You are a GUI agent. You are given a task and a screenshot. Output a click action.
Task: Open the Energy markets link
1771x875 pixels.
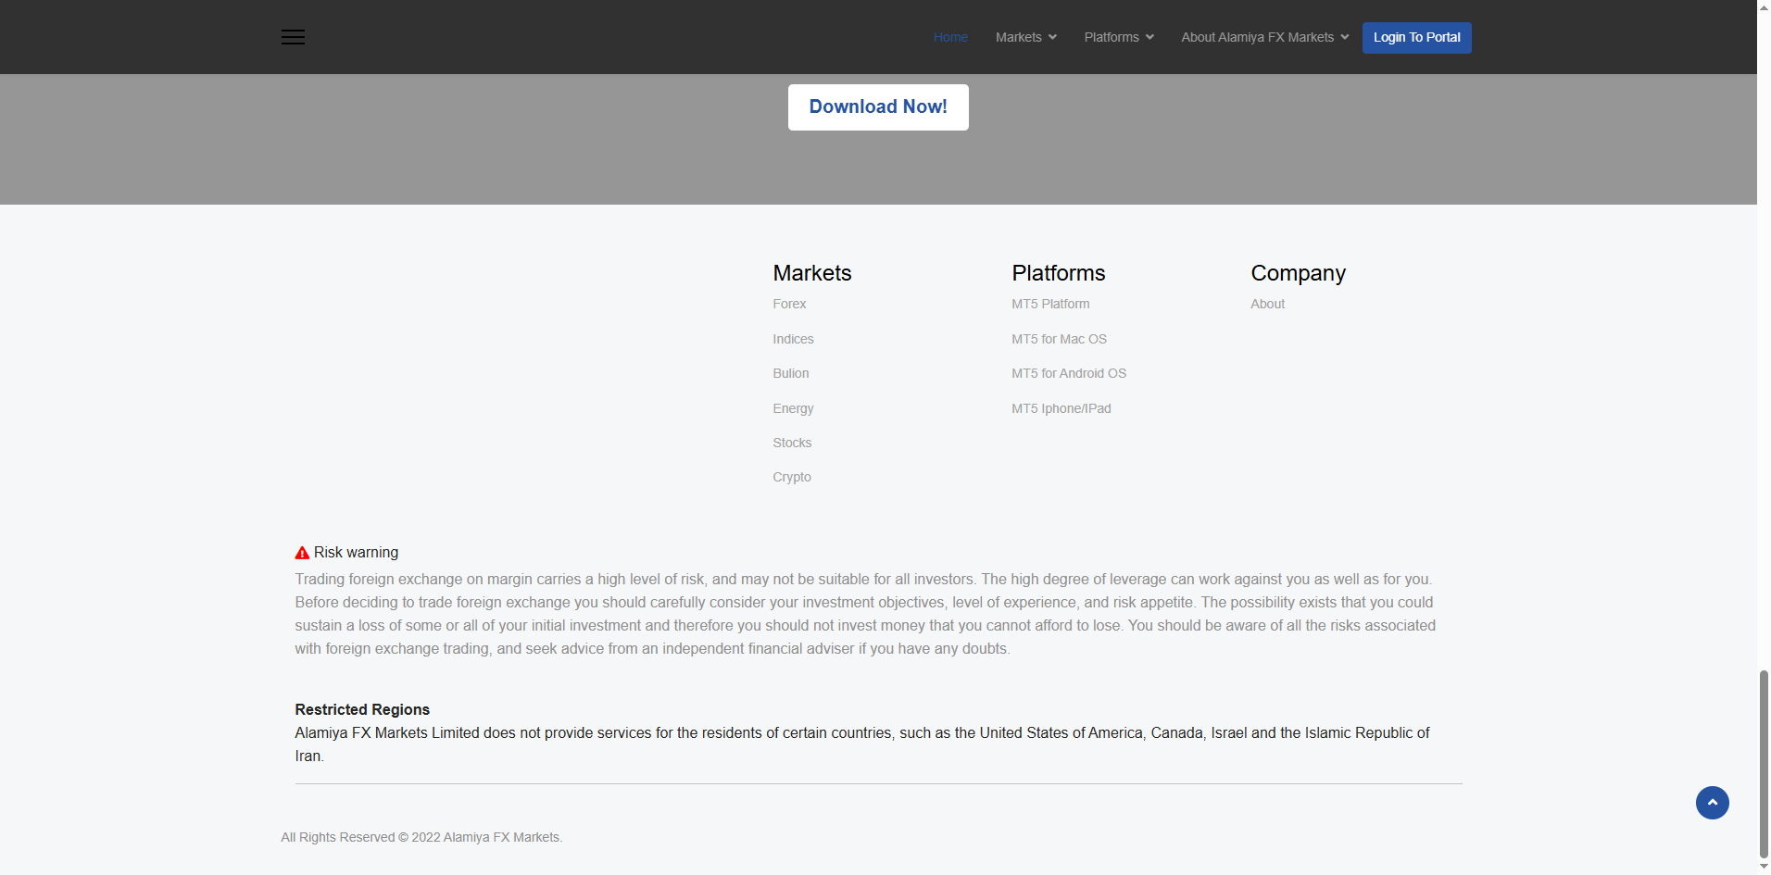tap(793, 408)
